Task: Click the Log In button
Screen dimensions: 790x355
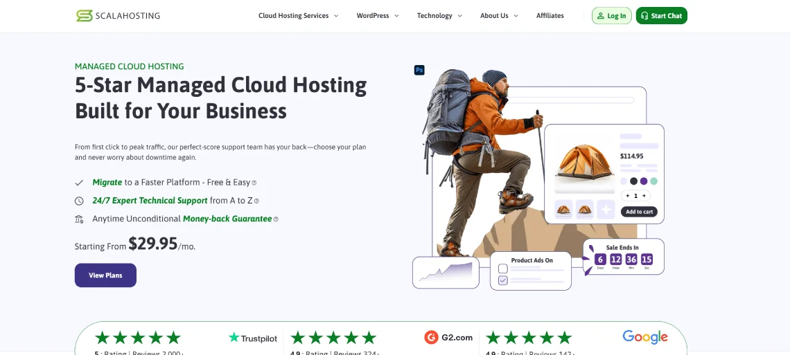Action: point(612,16)
